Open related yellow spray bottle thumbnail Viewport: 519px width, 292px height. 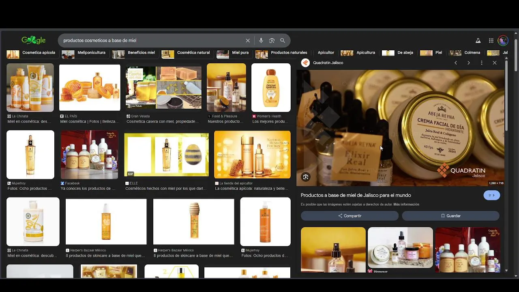(x=333, y=250)
